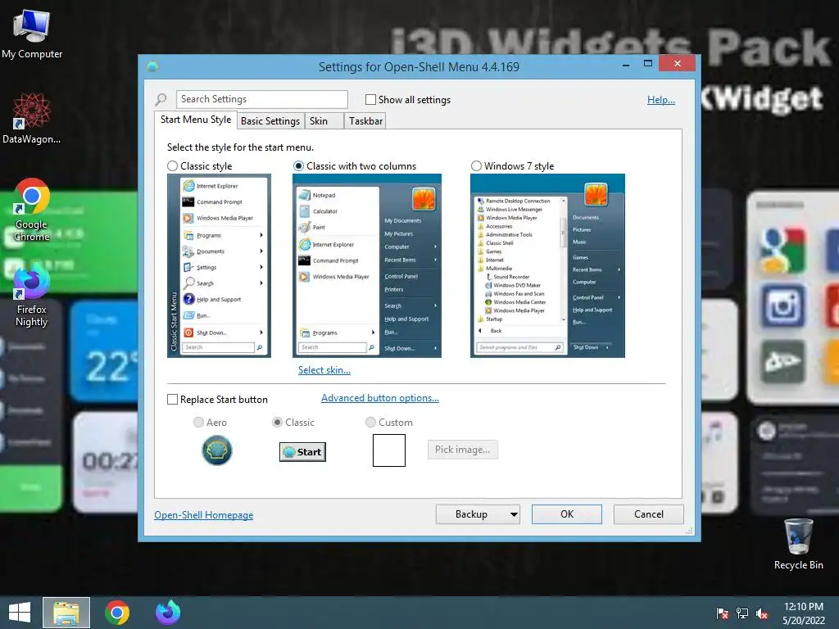Image resolution: width=839 pixels, height=629 pixels.
Task: Close the Open-Shell settings window
Action: tap(677, 64)
